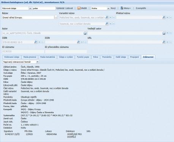This screenshot has height=142, width=174.
Task: Click the ID převzatého záznamu field
Action: (x=66, y=51)
